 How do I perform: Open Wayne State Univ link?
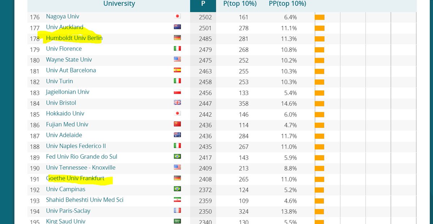coord(69,60)
